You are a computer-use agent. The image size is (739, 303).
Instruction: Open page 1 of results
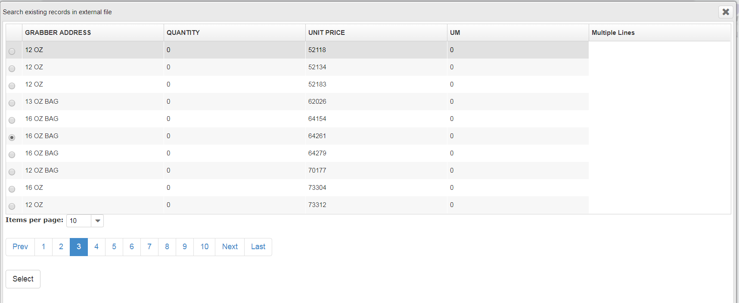click(x=43, y=247)
